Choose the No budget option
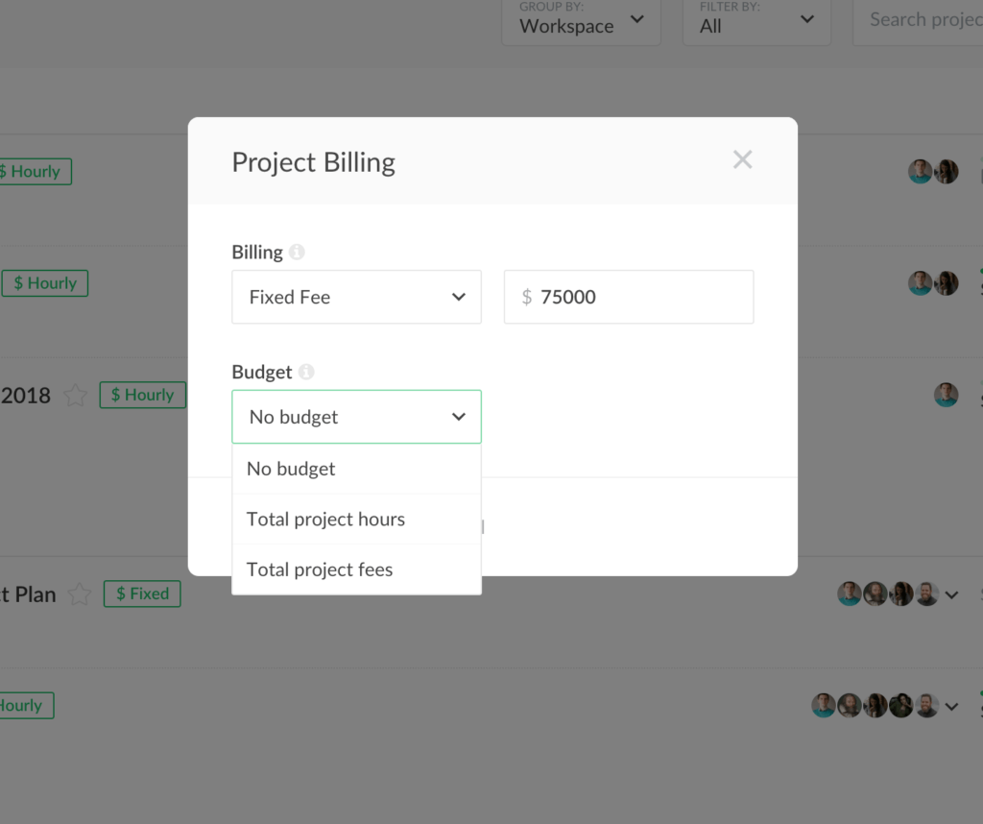 tap(290, 469)
